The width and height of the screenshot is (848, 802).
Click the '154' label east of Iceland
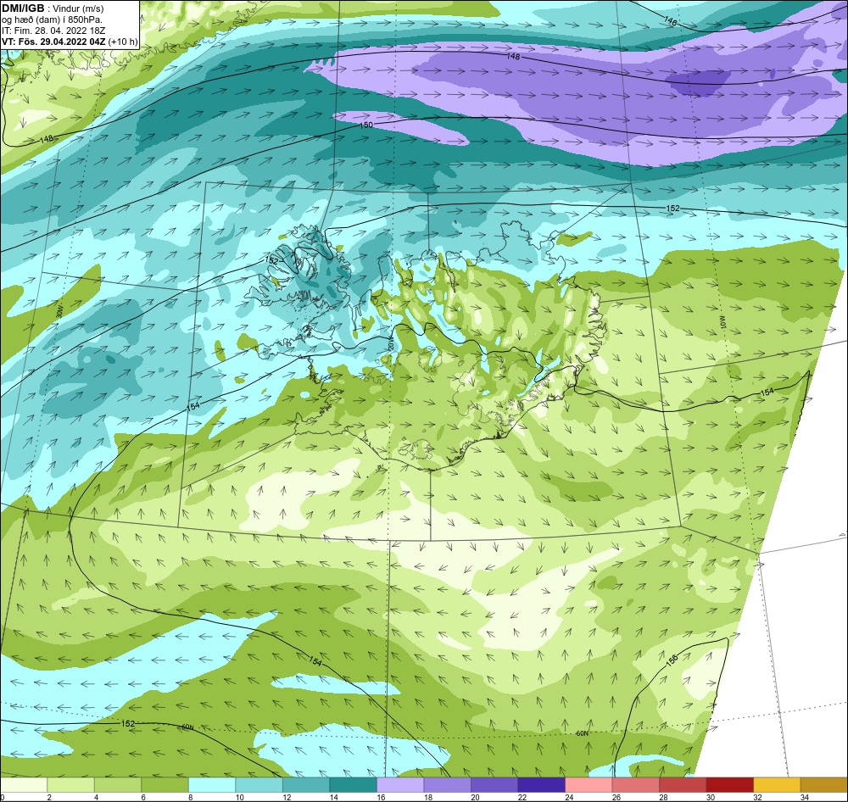coord(767,391)
